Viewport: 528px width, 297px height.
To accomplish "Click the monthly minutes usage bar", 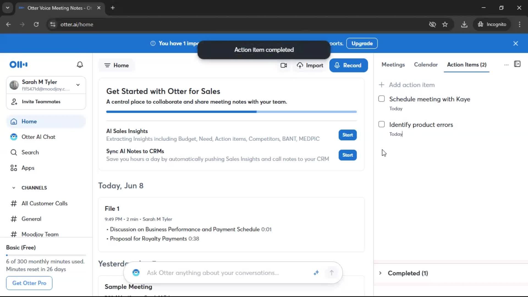I will pyautogui.click(x=46, y=255).
